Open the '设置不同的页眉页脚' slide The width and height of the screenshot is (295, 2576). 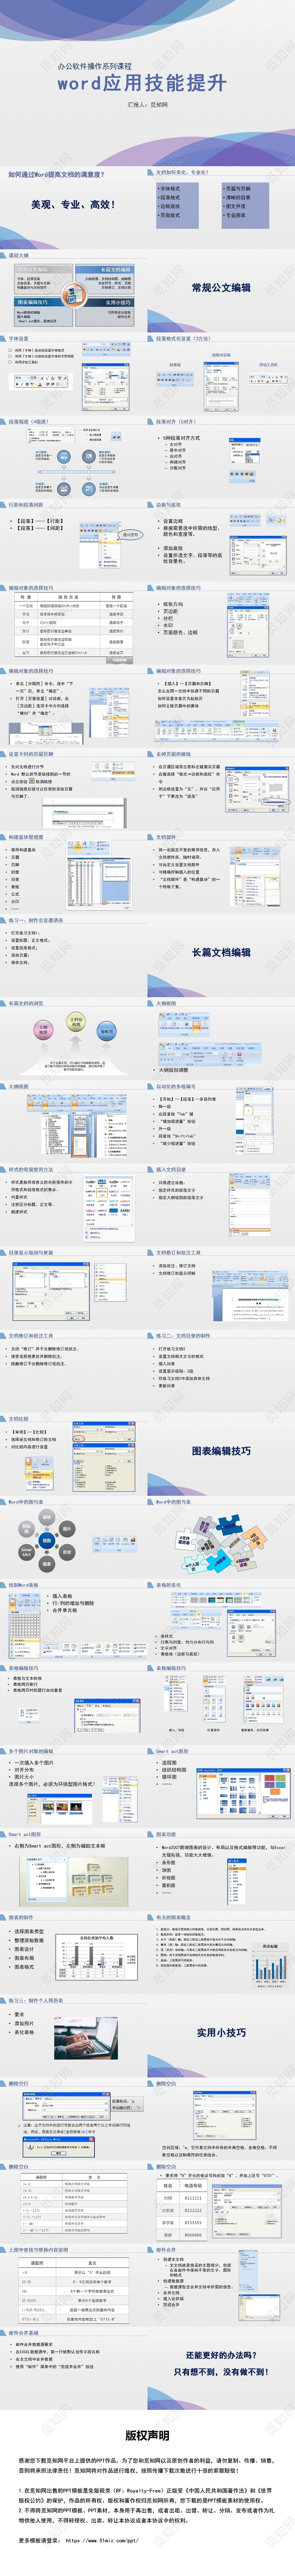click(74, 790)
